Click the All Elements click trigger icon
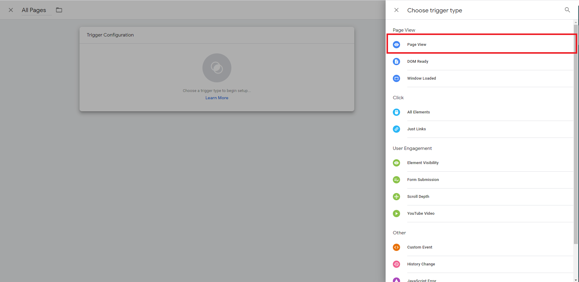 point(396,112)
